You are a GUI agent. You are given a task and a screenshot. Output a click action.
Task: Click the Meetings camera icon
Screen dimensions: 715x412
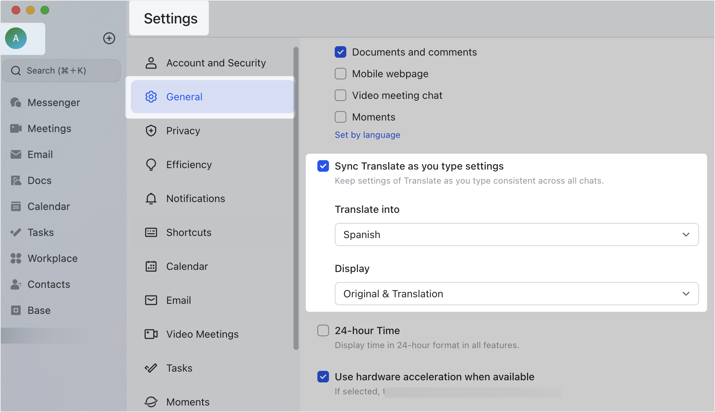pyautogui.click(x=16, y=128)
